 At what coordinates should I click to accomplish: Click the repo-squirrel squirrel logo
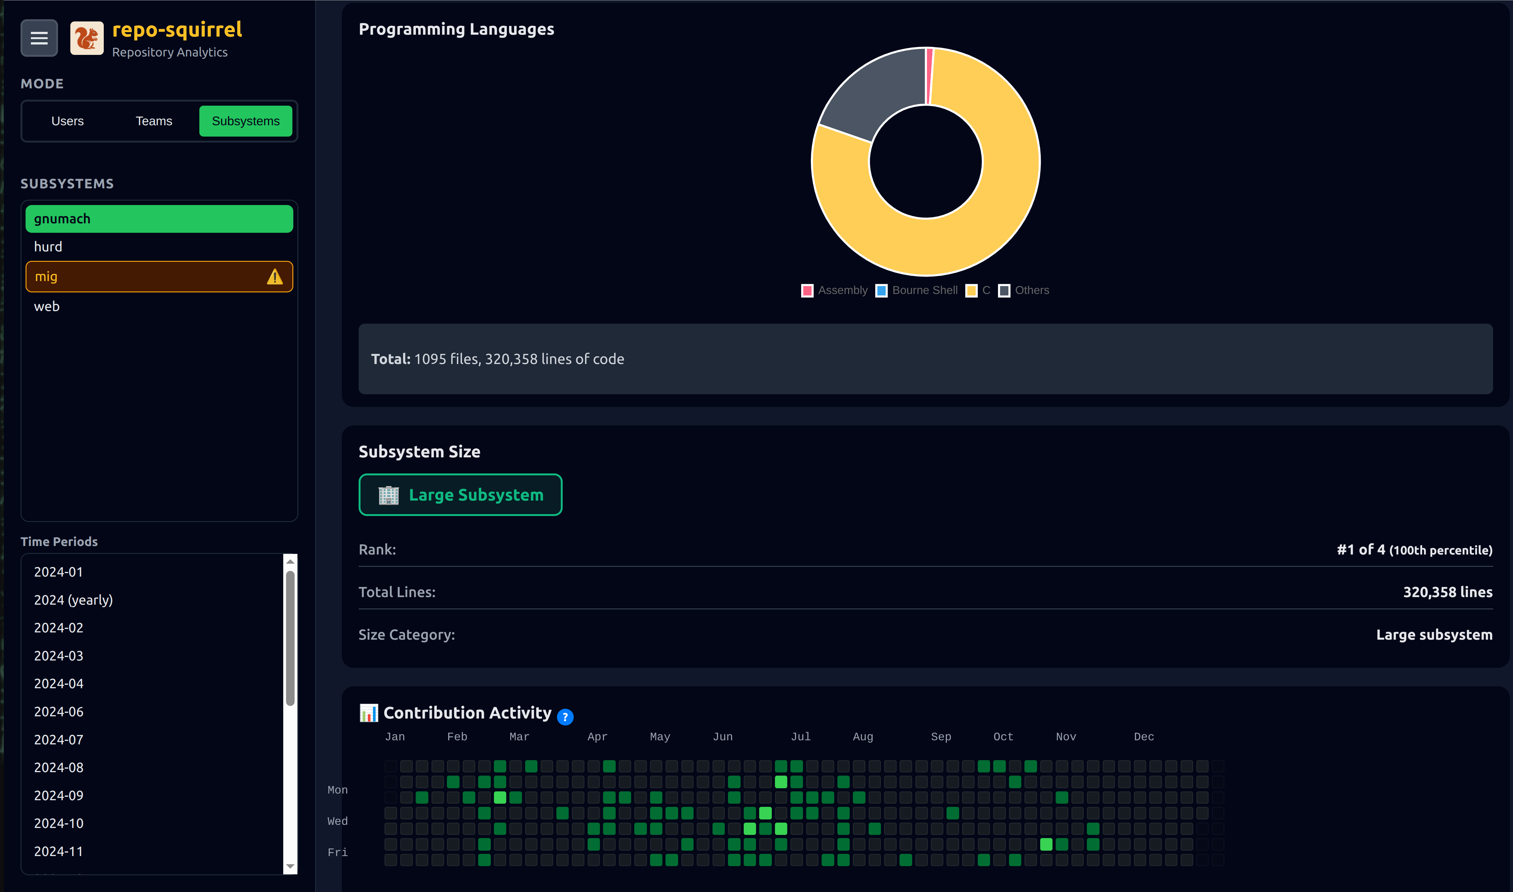tap(86, 38)
